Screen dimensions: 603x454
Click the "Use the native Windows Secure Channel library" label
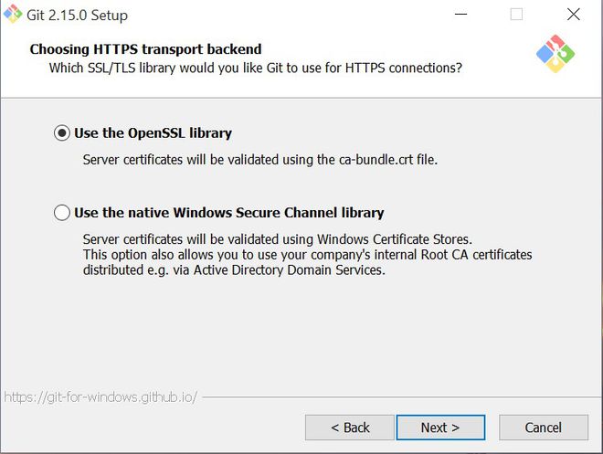[x=228, y=213]
